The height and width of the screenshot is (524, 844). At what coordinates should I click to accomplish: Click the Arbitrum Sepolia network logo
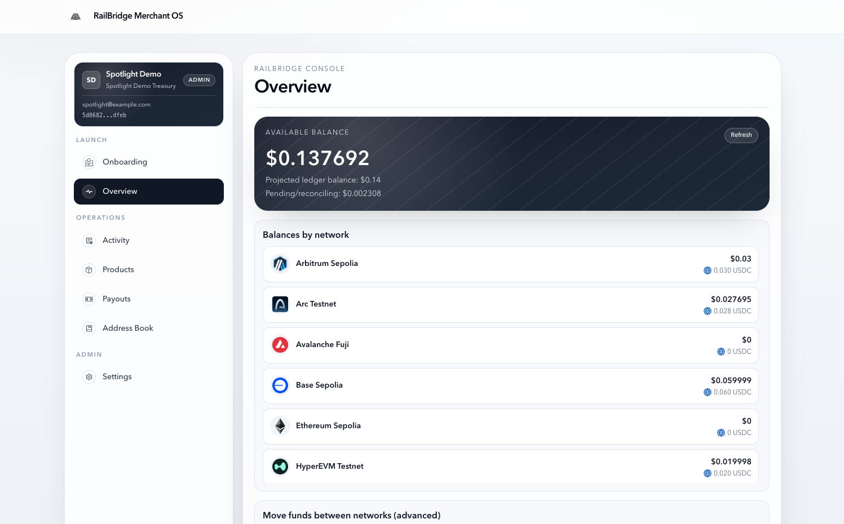tap(280, 264)
